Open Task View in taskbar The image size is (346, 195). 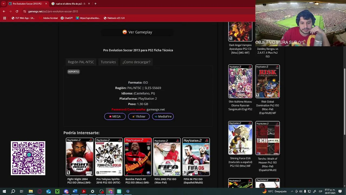(22, 191)
